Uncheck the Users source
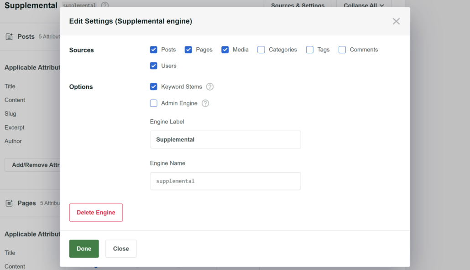Image resolution: width=470 pixels, height=270 pixels. 153,66
